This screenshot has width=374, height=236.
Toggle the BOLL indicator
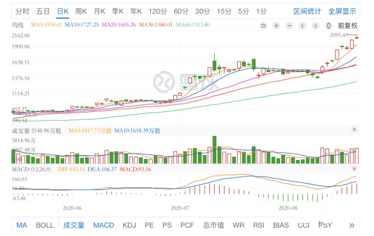45,225
